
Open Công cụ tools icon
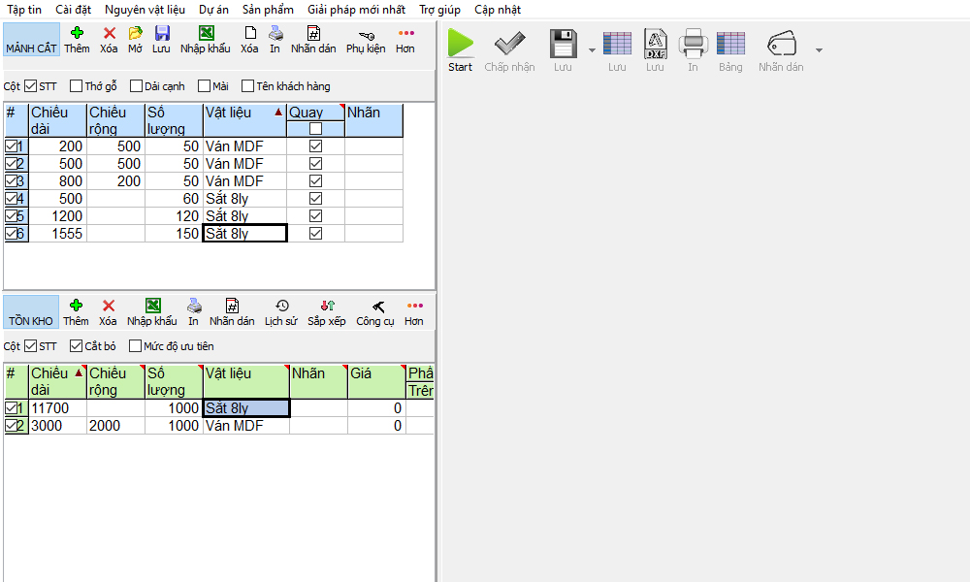tap(376, 306)
